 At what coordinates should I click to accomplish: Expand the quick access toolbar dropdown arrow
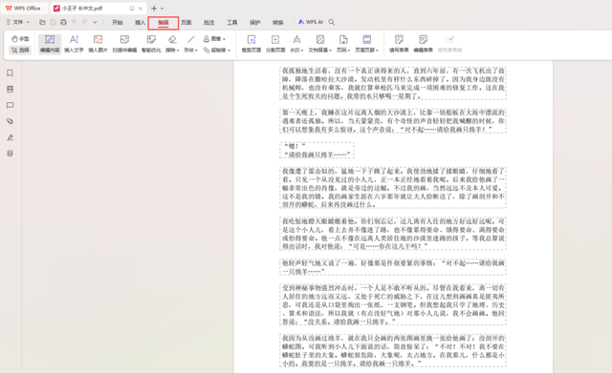click(x=95, y=22)
